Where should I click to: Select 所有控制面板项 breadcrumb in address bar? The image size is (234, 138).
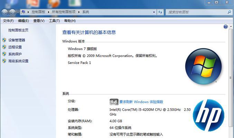[x=64, y=12]
